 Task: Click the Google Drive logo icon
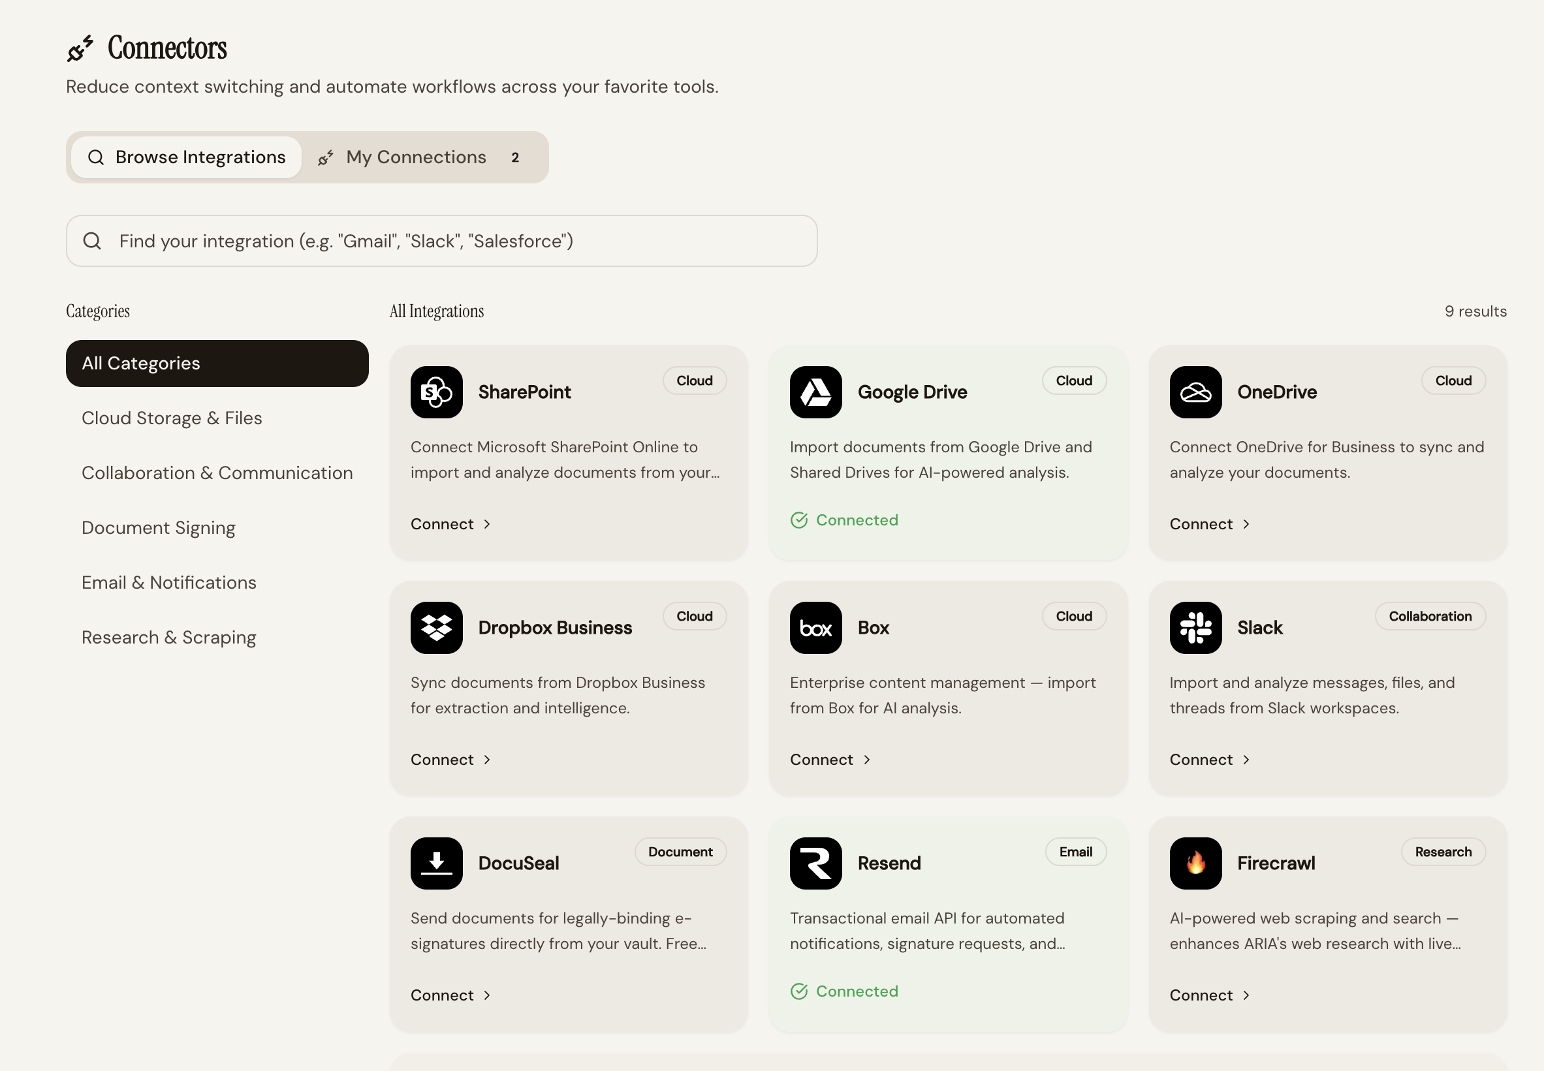[x=815, y=392]
